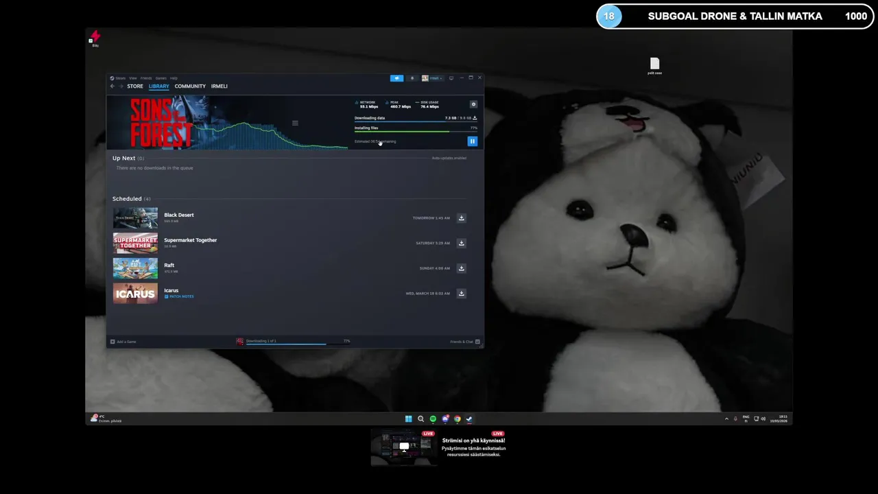Click the announcements megaphone icon
Screen dimensions: 878x494
pyautogui.click(x=396, y=78)
